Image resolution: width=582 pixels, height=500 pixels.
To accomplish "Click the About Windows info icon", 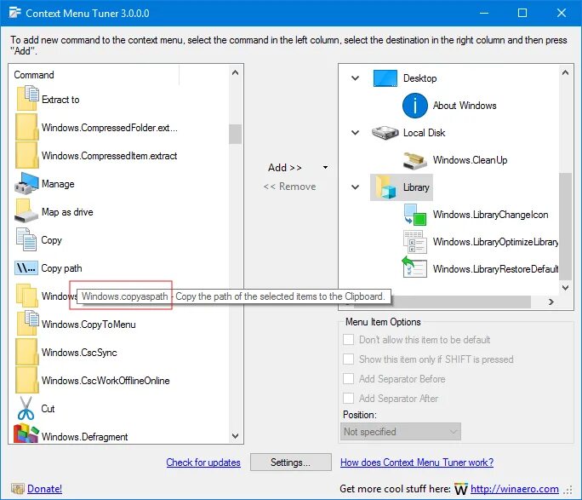I will pyautogui.click(x=415, y=106).
